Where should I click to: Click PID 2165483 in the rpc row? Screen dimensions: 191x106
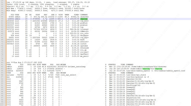point(20,77)
